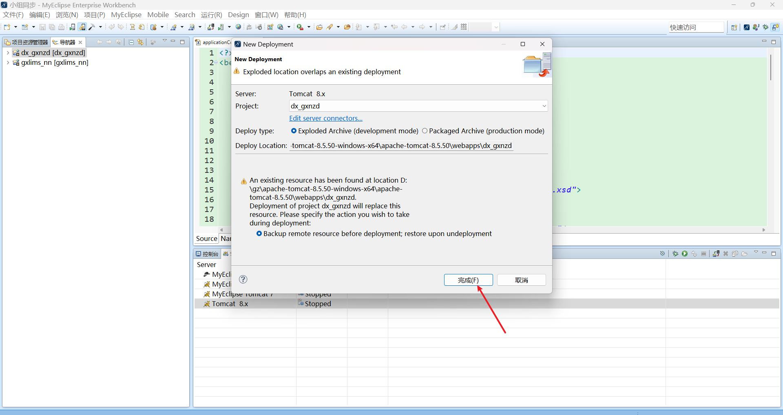Select Packaged Archive production mode option

483,131
